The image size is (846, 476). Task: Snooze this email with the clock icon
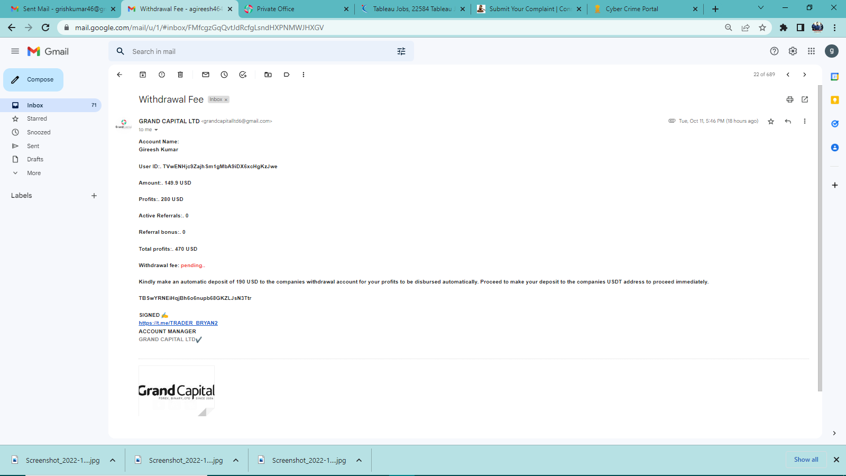224,75
